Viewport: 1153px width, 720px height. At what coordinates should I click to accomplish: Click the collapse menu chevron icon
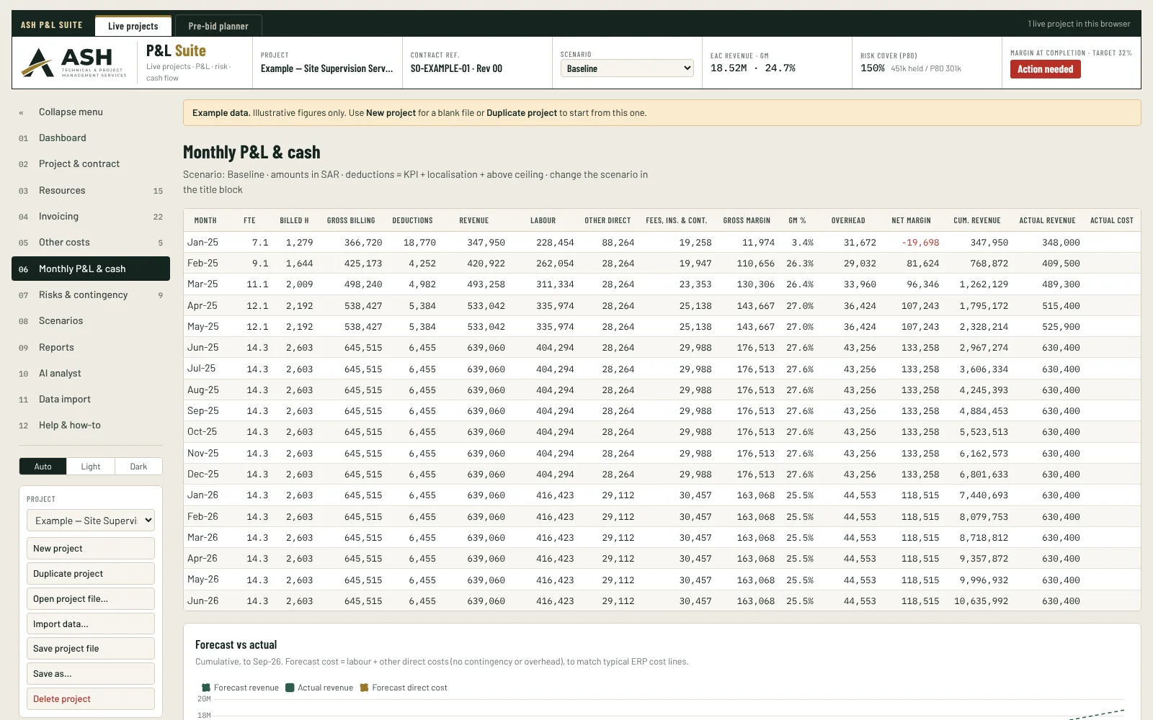coord(22,112)
